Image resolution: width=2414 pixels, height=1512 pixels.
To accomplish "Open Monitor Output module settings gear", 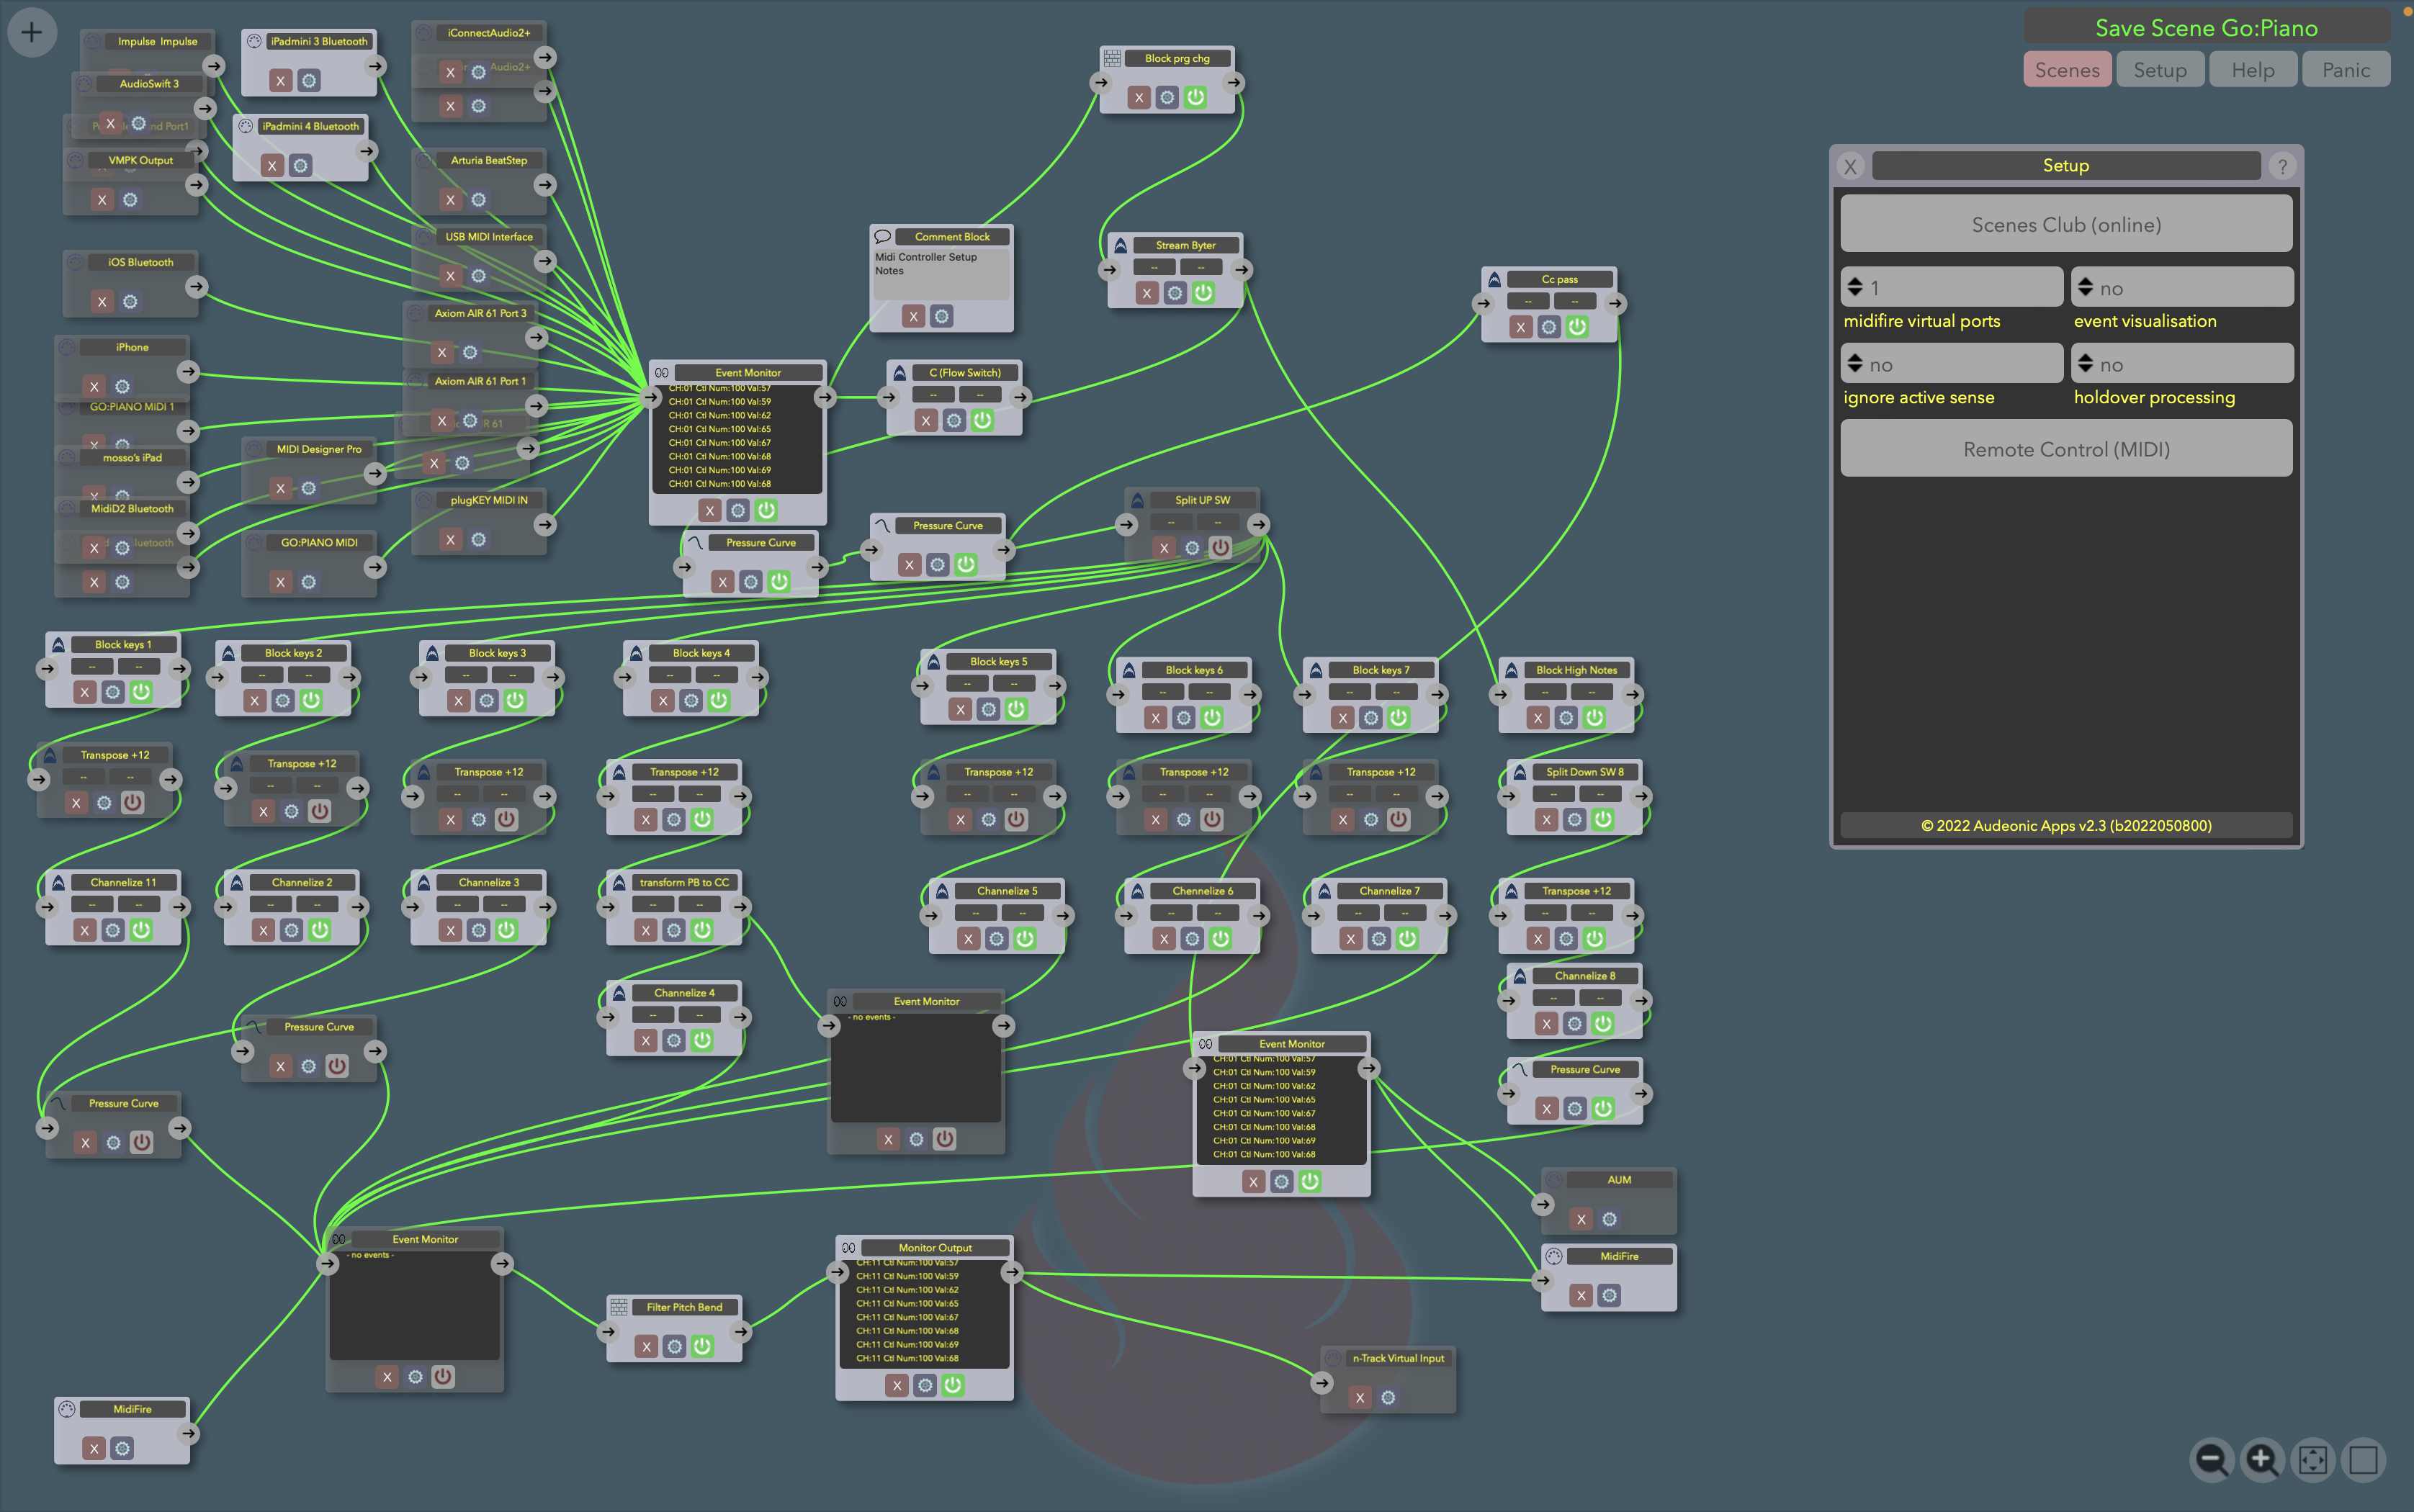I will (925, 1385).
